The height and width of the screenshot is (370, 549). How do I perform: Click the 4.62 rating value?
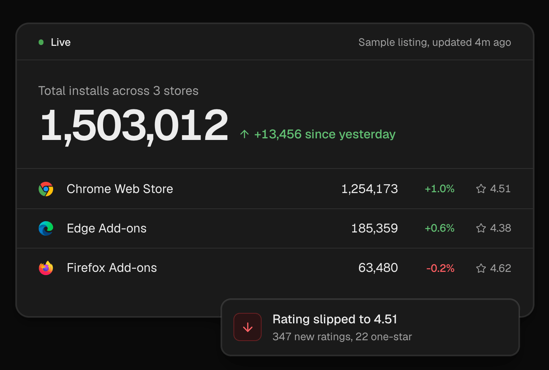tap(500, 268)
